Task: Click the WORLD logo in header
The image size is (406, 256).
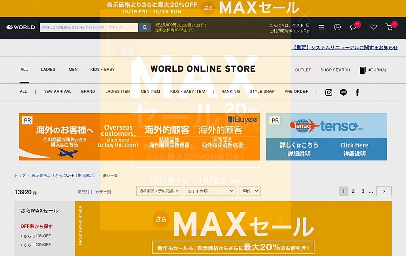Action: tap(20, 27)
